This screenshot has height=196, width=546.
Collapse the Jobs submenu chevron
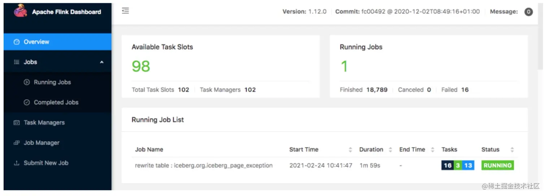(102, 62)
